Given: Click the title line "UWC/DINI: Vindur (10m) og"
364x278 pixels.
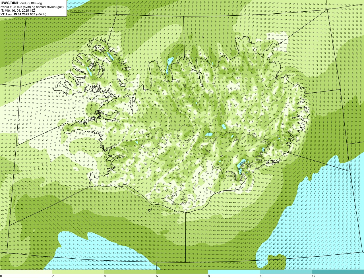Looking at the screenshot, I should [x=21, y=3].
